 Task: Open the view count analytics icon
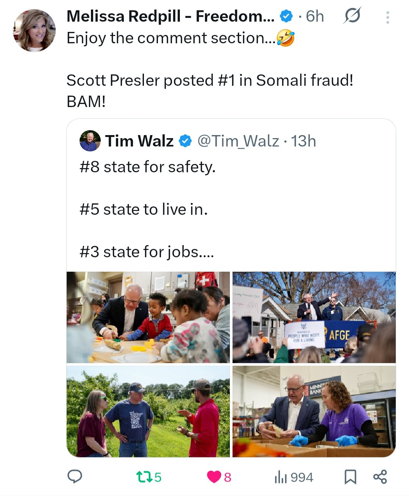[281, 477]
